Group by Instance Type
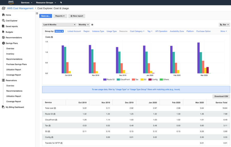The width and height of the screenshot is (231, 147). pyautogui.click(x=98, y=31)
